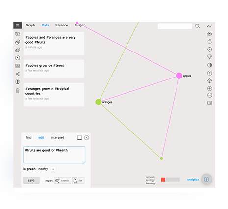This screenshot has height=209, width=228.
Task: Open the analytics link
Action: [193, 180]
